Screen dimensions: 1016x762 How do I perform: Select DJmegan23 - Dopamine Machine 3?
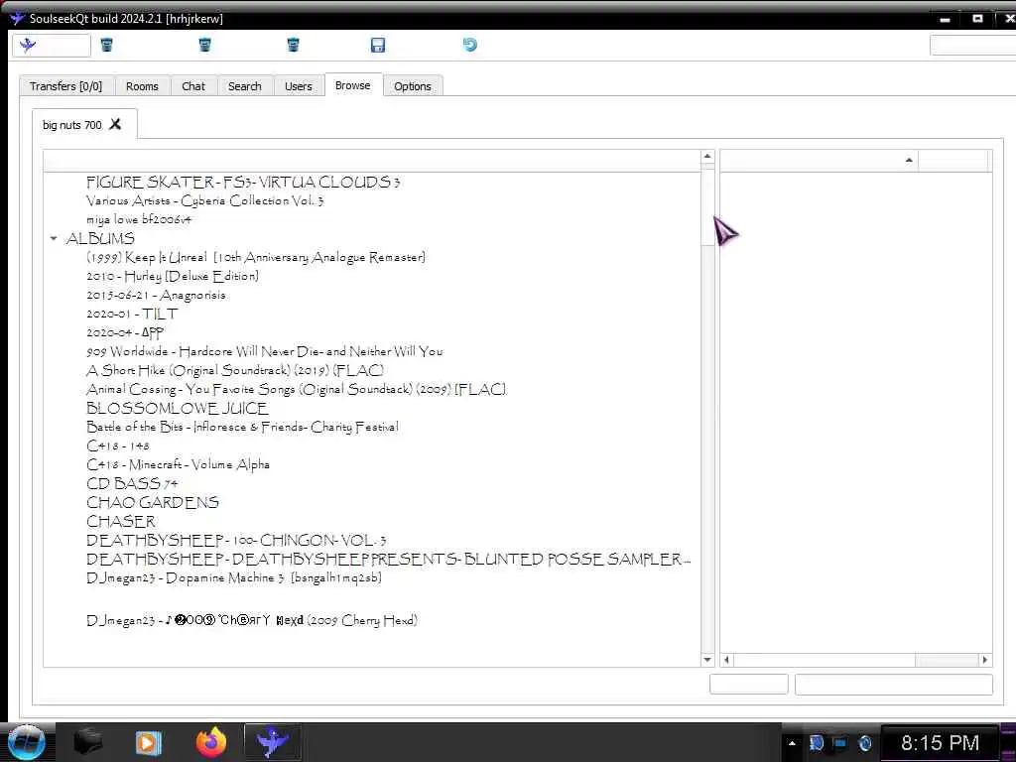click(x=234, y=578)
